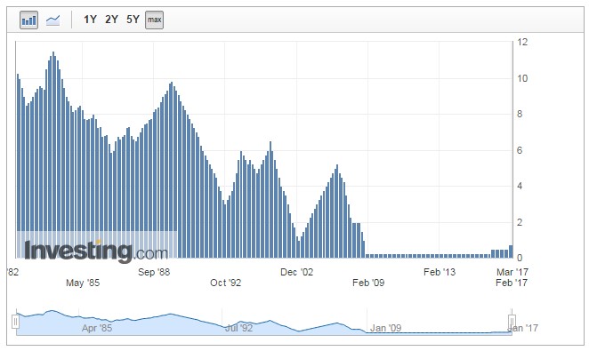Click the Feb '13 x-axis label
Viewport: 589px width, 351px height.
click(x=440, y=272)
